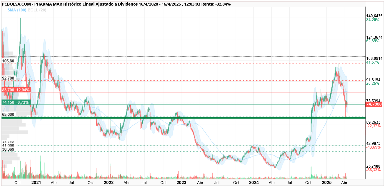Click the PCBOLSA.COM PHARMA MAR chart title

[x=116, y=4]
